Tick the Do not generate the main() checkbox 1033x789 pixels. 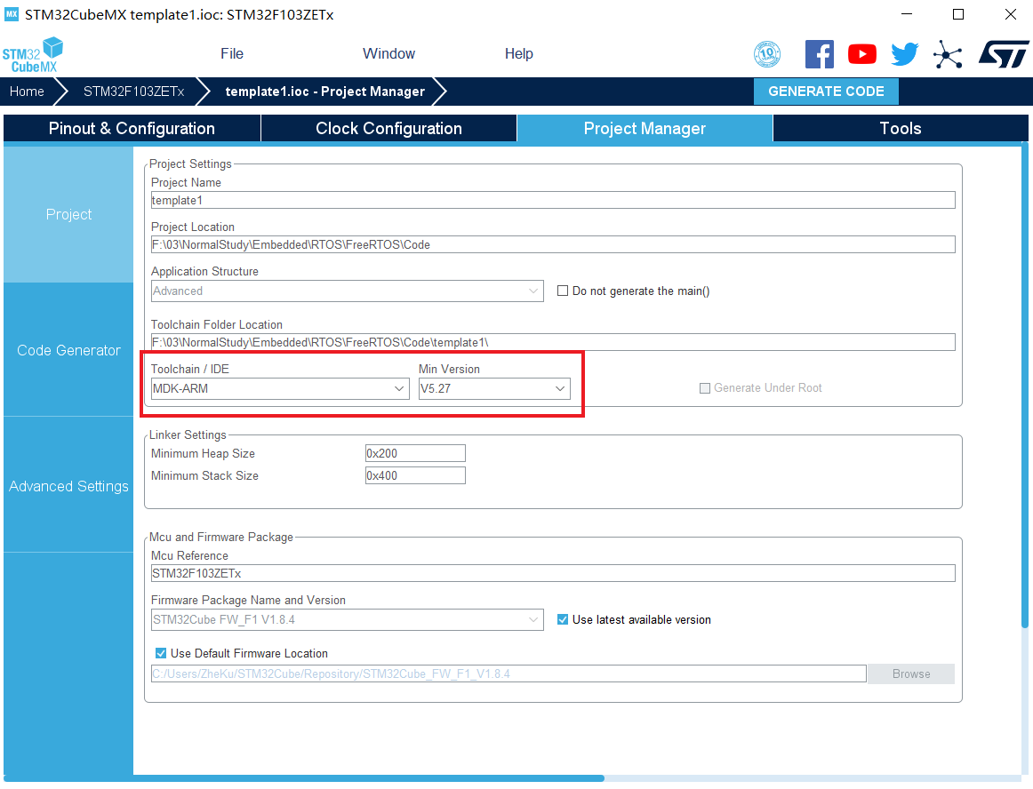(563, 291)
